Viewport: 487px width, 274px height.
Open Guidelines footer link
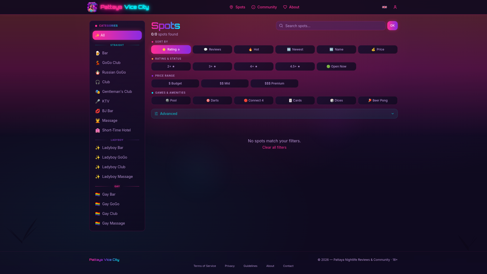[250, 266]
